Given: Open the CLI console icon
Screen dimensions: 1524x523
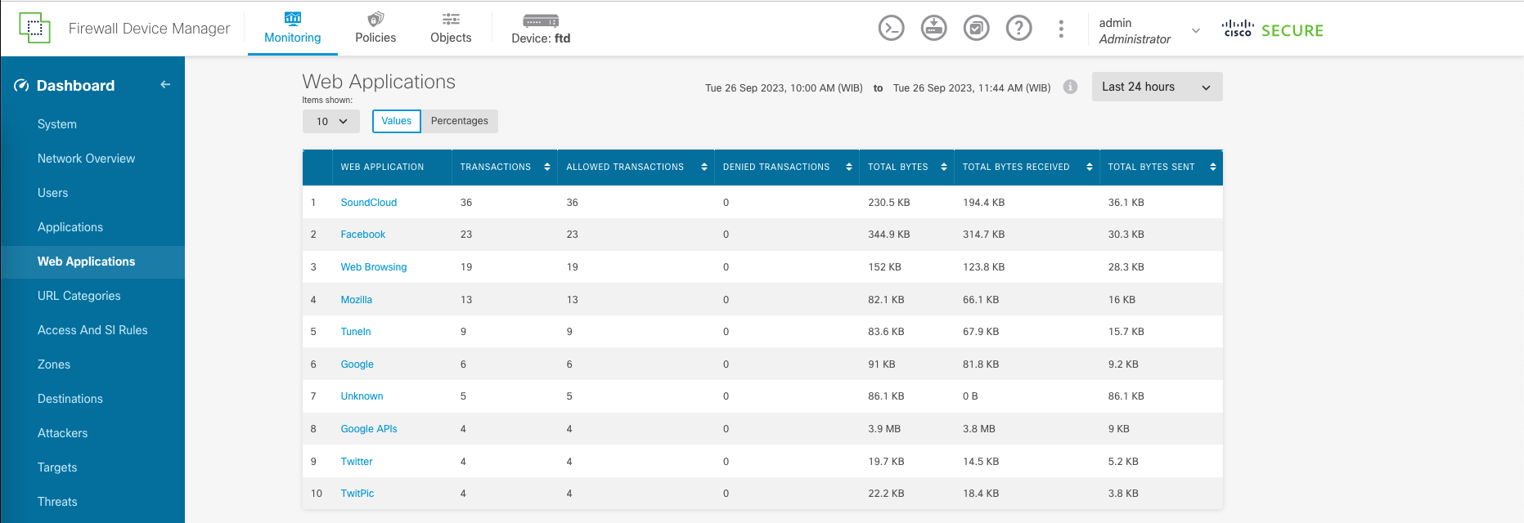Looking at the screenshot, I should point(891,29).
